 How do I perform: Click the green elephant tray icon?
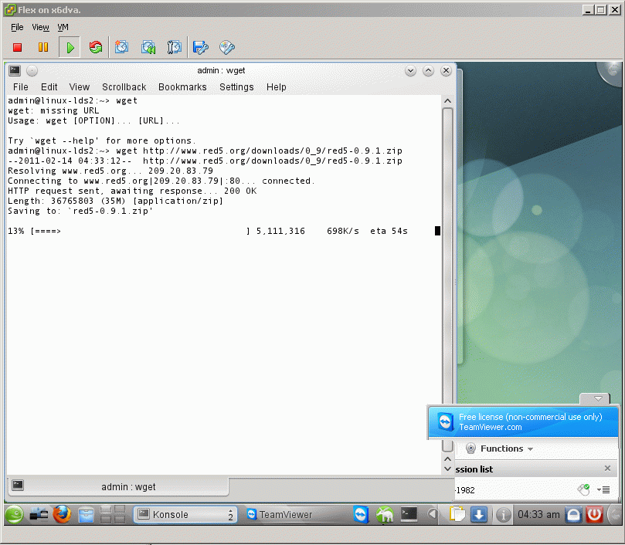[x=385, y=514]
